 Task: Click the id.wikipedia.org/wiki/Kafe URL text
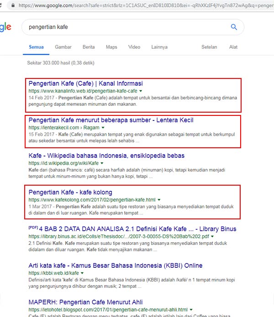coord(63,163)
